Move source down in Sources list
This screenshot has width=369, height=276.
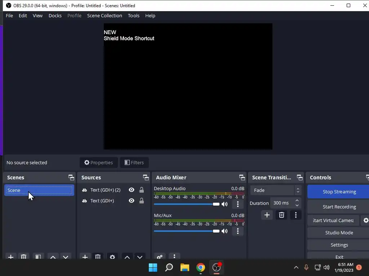coord(140,257)
